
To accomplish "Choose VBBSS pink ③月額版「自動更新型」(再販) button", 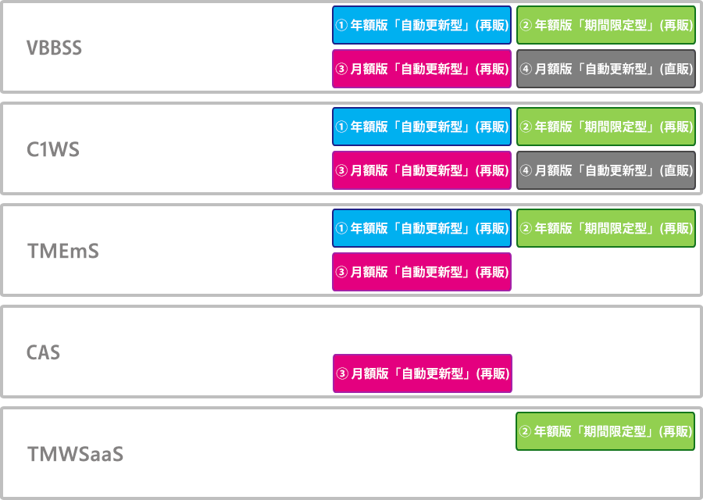I will click(x=422, y=69).
